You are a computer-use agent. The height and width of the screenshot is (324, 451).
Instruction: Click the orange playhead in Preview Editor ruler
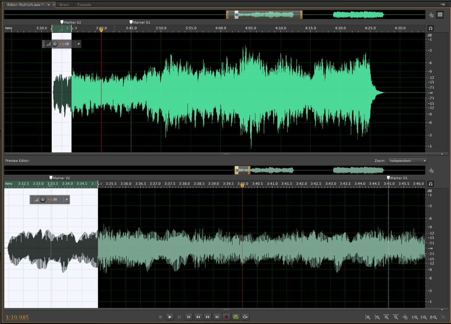pyautogui.click(x=242, y=186)
